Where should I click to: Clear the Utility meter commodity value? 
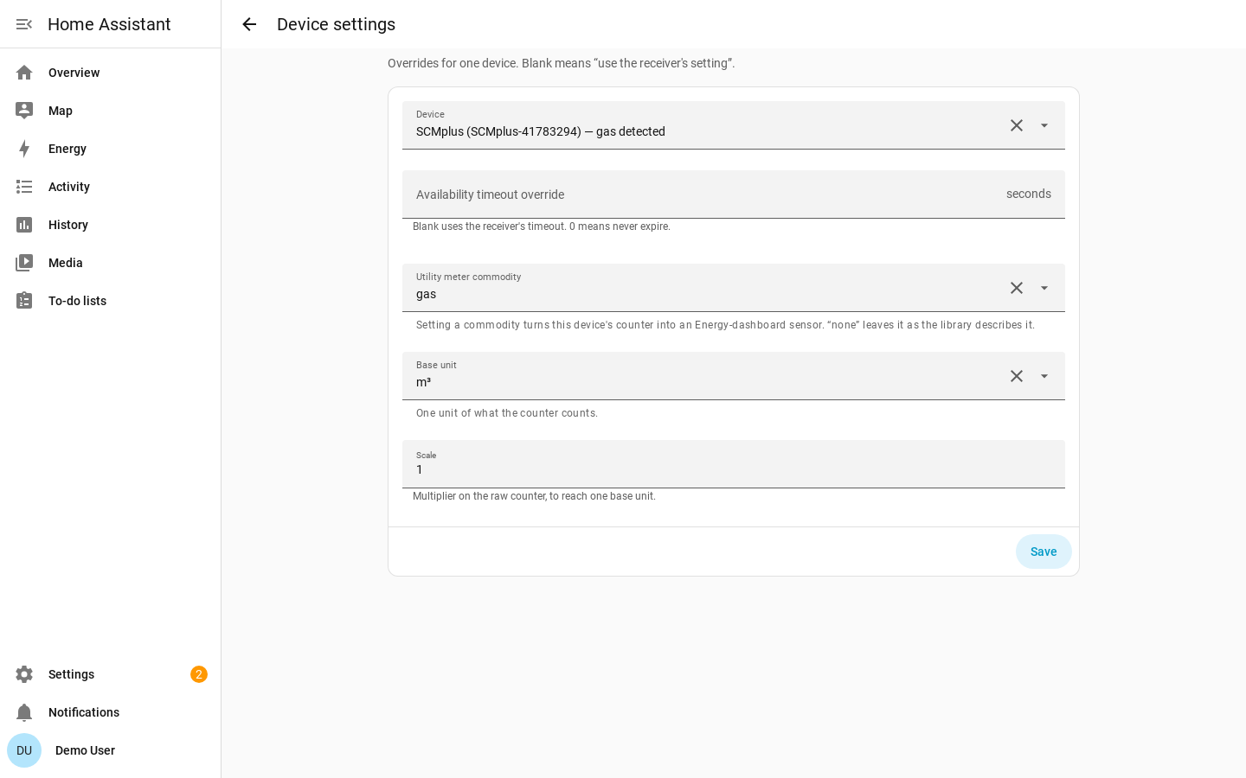point(1017,288)
